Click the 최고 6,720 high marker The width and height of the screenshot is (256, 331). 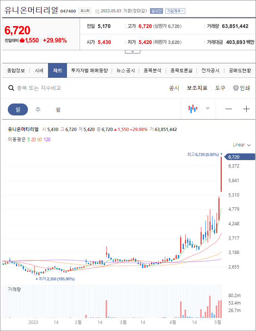pos(205,155)
